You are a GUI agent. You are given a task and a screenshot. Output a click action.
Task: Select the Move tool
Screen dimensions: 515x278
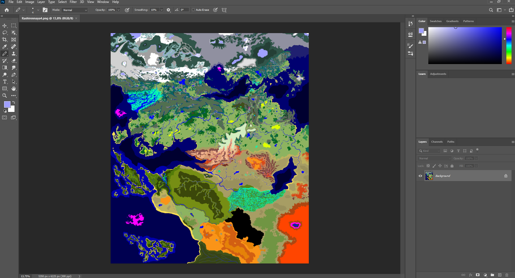pyautogui.click(x=5, y=26)
